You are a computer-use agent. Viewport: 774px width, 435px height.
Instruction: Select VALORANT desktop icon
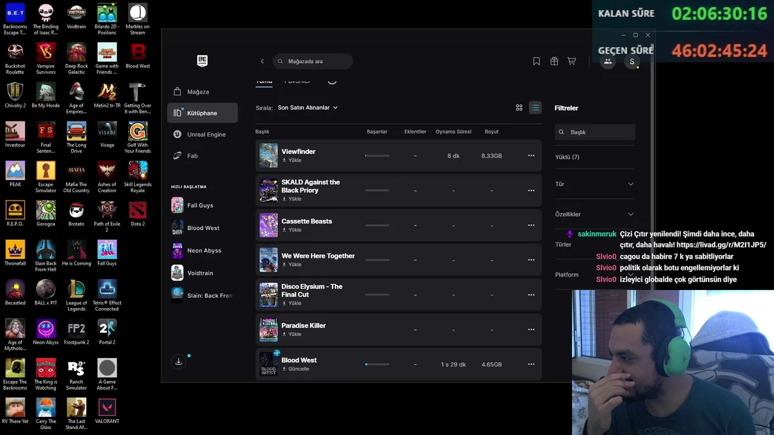pos(107,411)
